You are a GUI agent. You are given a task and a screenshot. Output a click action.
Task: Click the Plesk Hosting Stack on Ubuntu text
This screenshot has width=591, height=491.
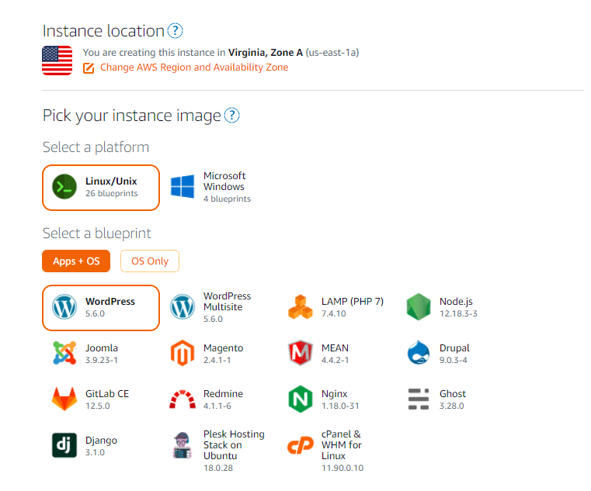tap(234, 445)
